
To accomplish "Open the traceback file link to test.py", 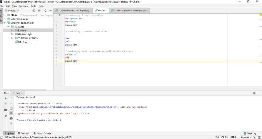I will coord(72,107).
